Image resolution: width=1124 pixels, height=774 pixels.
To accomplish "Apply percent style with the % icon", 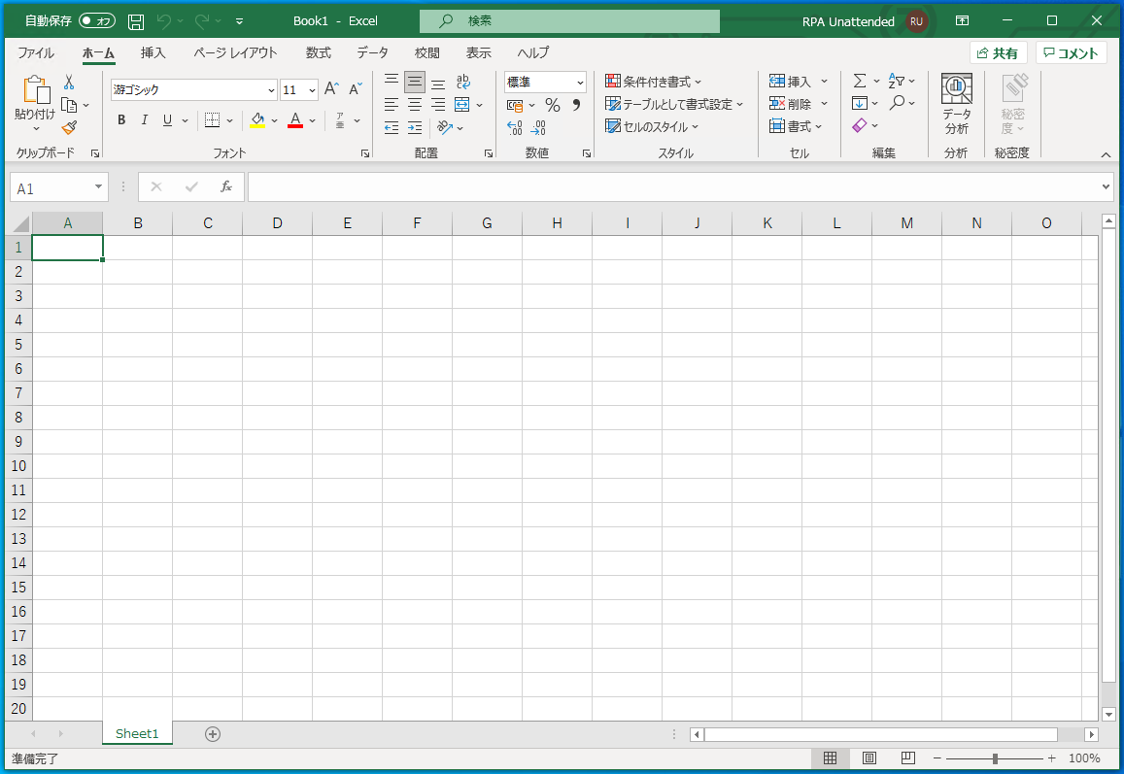I will coord(552,105).
